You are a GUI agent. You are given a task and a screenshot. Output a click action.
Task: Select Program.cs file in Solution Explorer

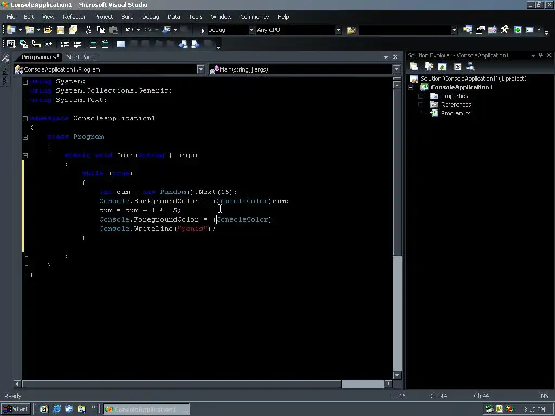(455, 114)
